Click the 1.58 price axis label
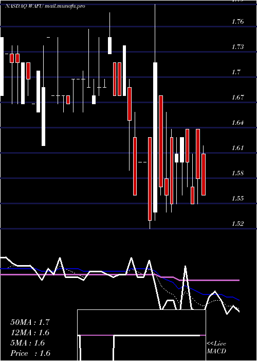This screenshot has height=361, width=257. click(x=237, y=173)
